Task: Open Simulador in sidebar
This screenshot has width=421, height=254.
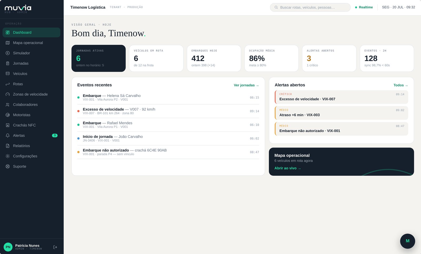Action: click(31, 53)
